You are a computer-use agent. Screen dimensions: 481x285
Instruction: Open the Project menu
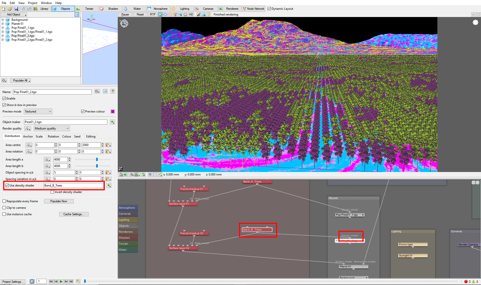33,3
